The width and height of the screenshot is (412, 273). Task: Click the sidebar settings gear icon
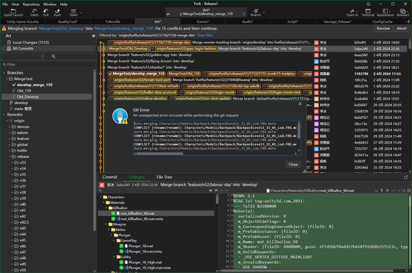click(x=94, y=36)
